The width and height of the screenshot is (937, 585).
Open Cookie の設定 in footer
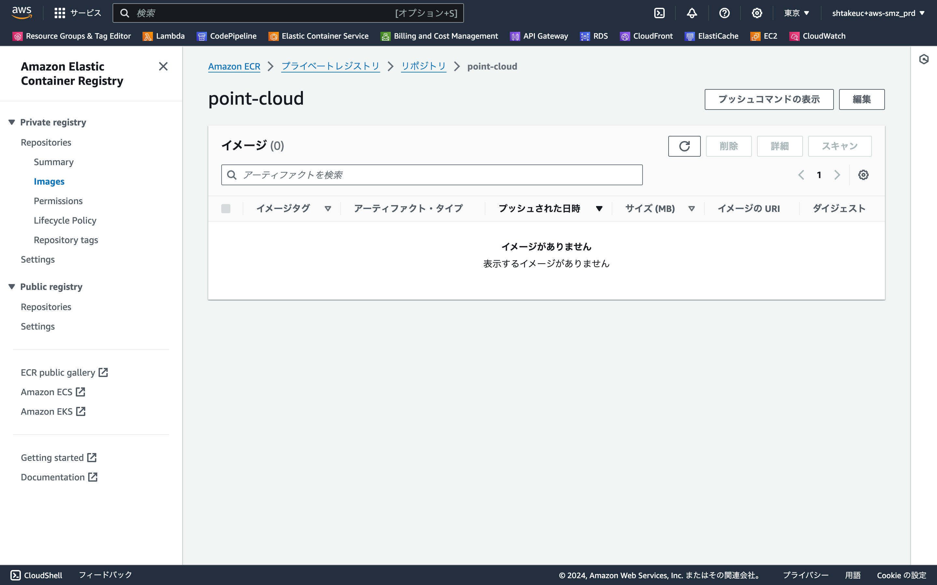(902, 575)
